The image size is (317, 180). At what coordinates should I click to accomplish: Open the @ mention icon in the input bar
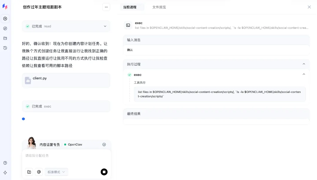point(39,172)
